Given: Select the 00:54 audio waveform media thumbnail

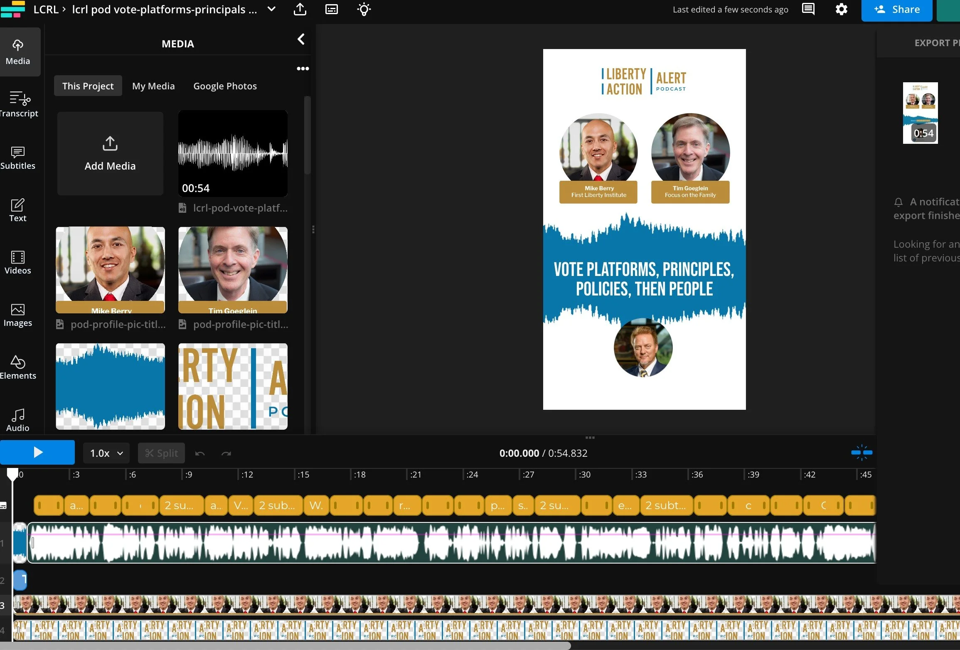Looking at the screenshot, I should 233,153.
